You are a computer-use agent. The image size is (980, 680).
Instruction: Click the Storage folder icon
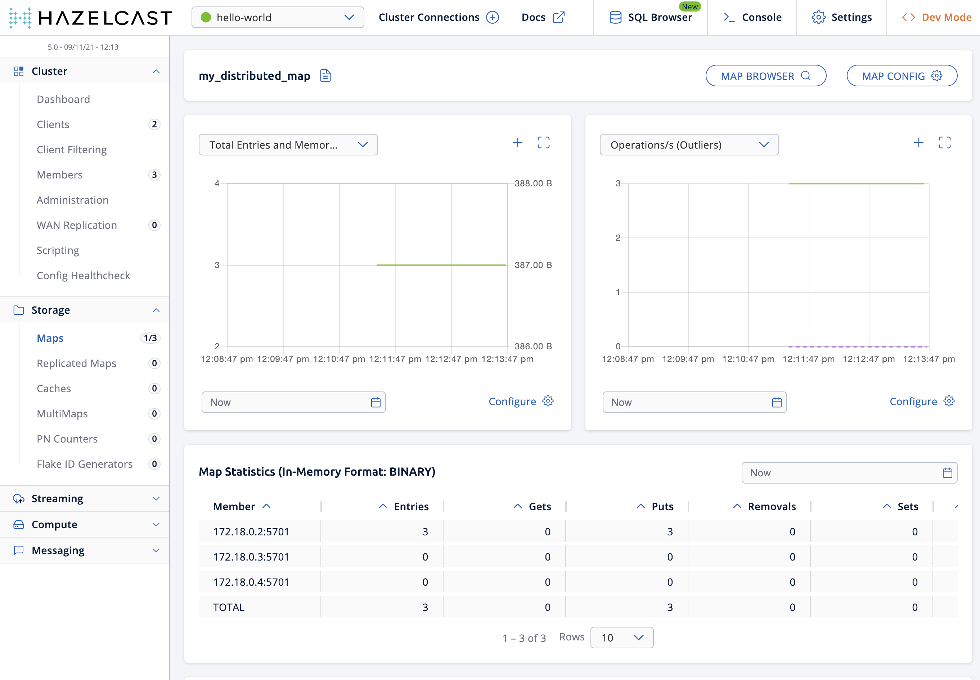[18, 310]
